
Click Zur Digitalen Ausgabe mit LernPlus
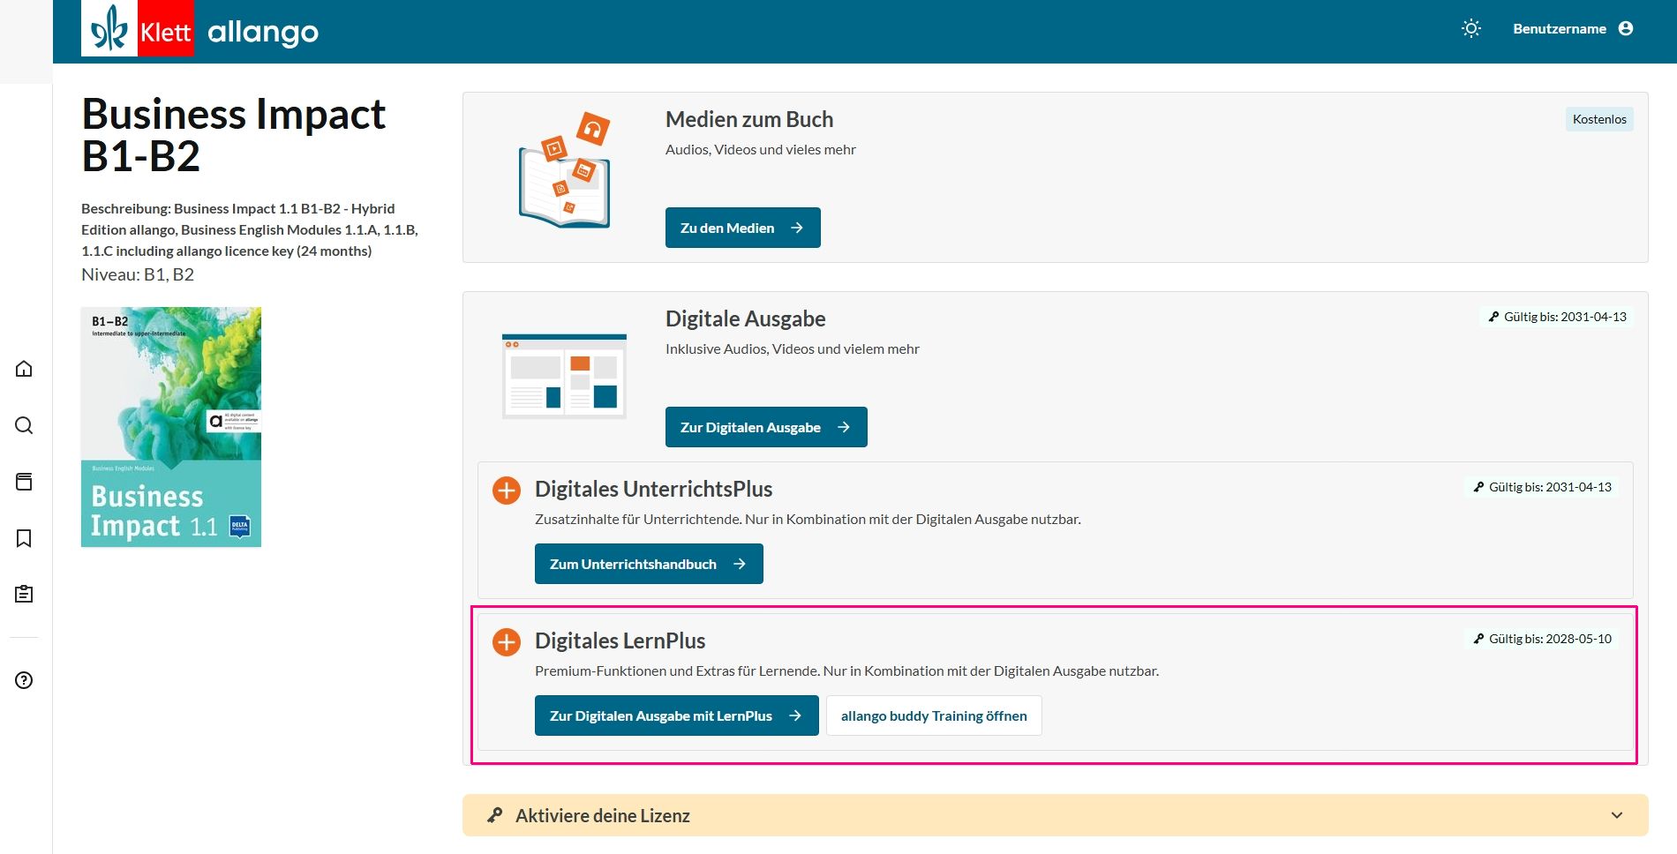(676, 715)
